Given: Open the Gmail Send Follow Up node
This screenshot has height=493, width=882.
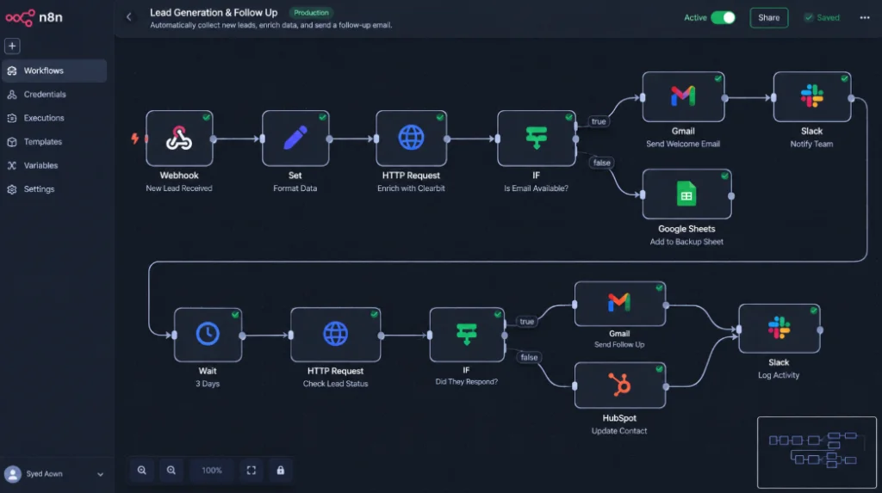Looking at the screenshot, I should (620, 304).
